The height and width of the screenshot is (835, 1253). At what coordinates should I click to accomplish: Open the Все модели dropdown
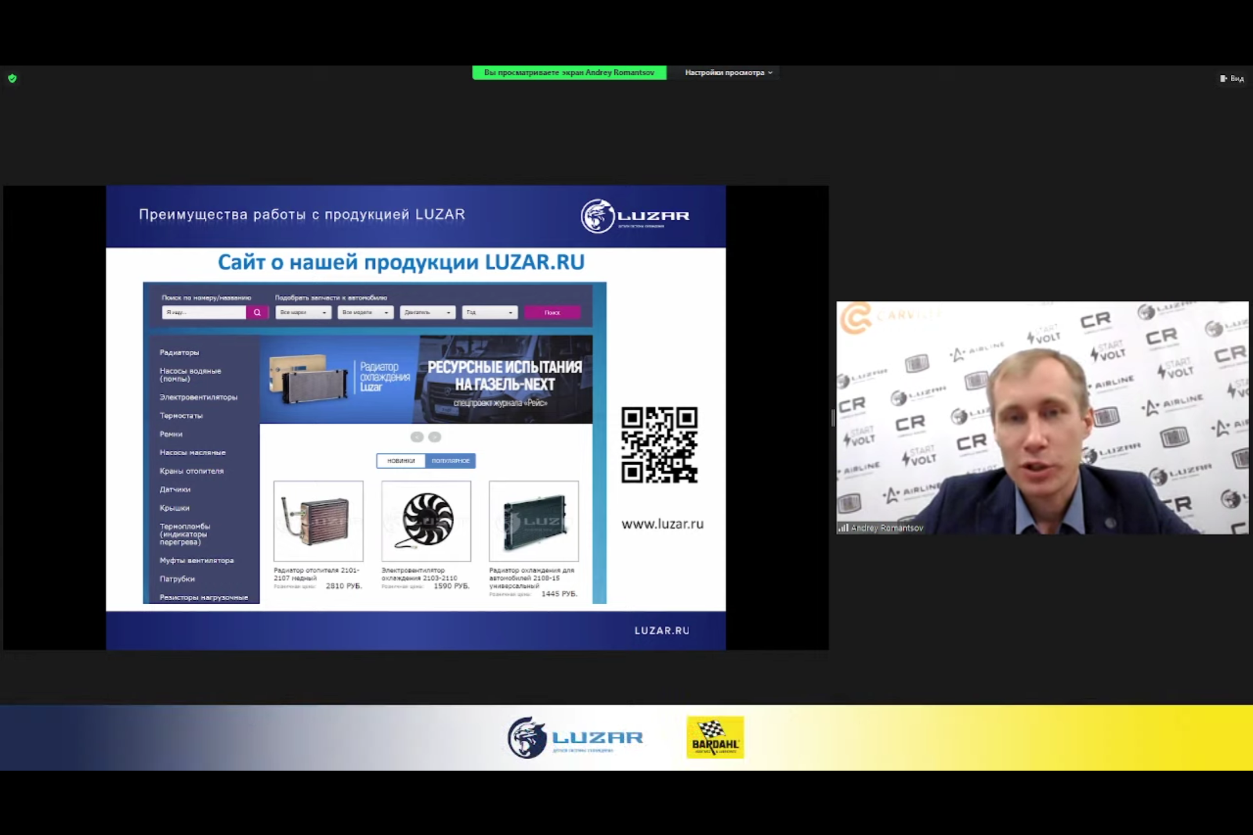365,313
